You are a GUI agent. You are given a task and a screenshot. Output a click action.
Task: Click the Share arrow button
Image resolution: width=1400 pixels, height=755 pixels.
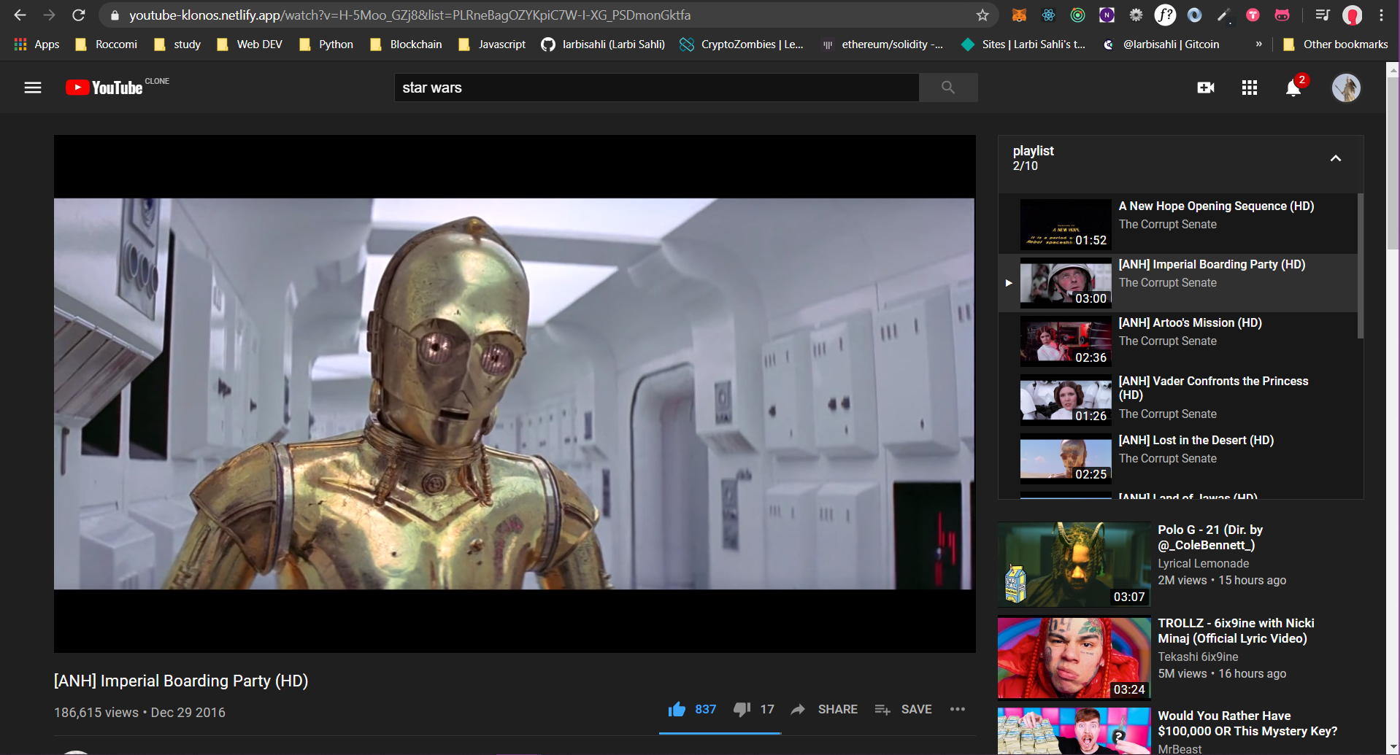click(824, 709)
